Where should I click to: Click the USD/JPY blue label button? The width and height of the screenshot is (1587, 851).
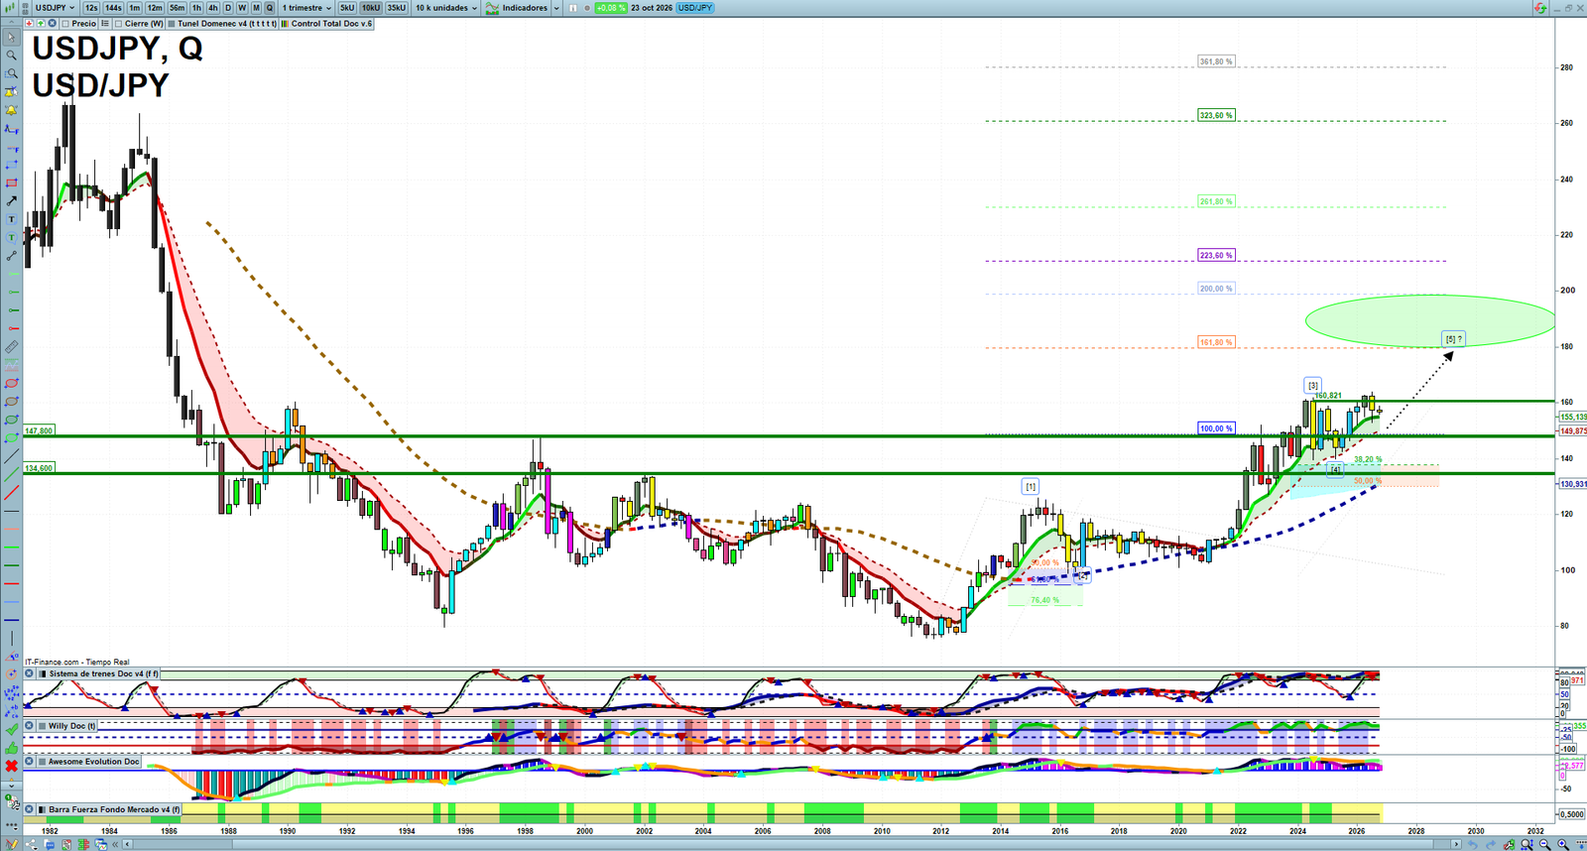coord(695,8)
